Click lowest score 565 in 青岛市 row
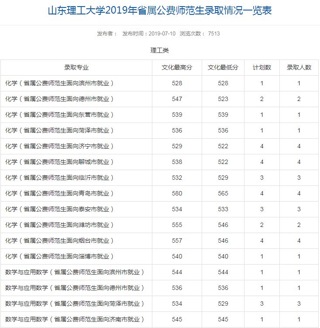This screenshot has width=320, height=328. tap(223, 193)
